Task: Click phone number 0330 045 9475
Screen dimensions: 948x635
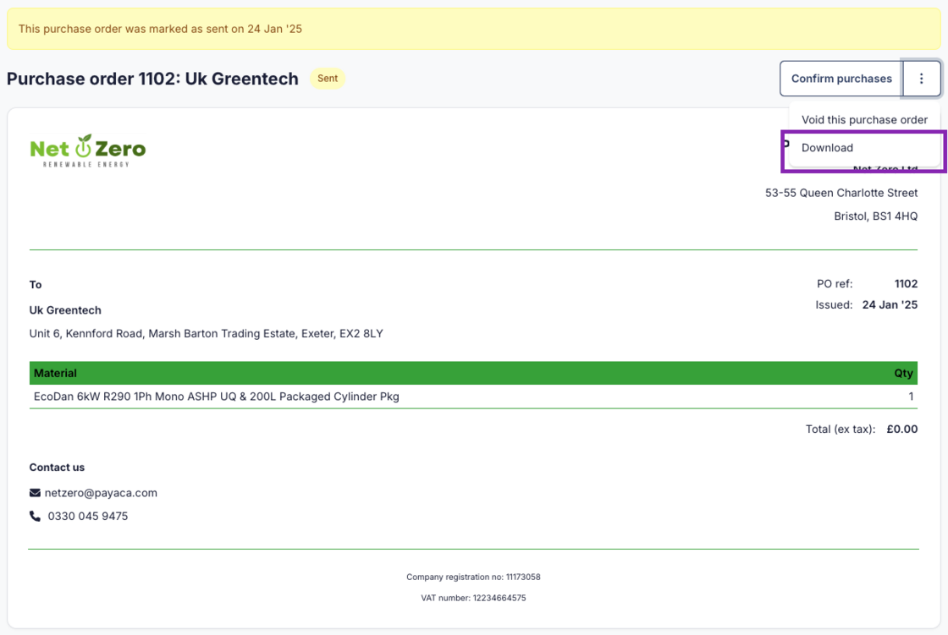Action: (x=88, y=516)
